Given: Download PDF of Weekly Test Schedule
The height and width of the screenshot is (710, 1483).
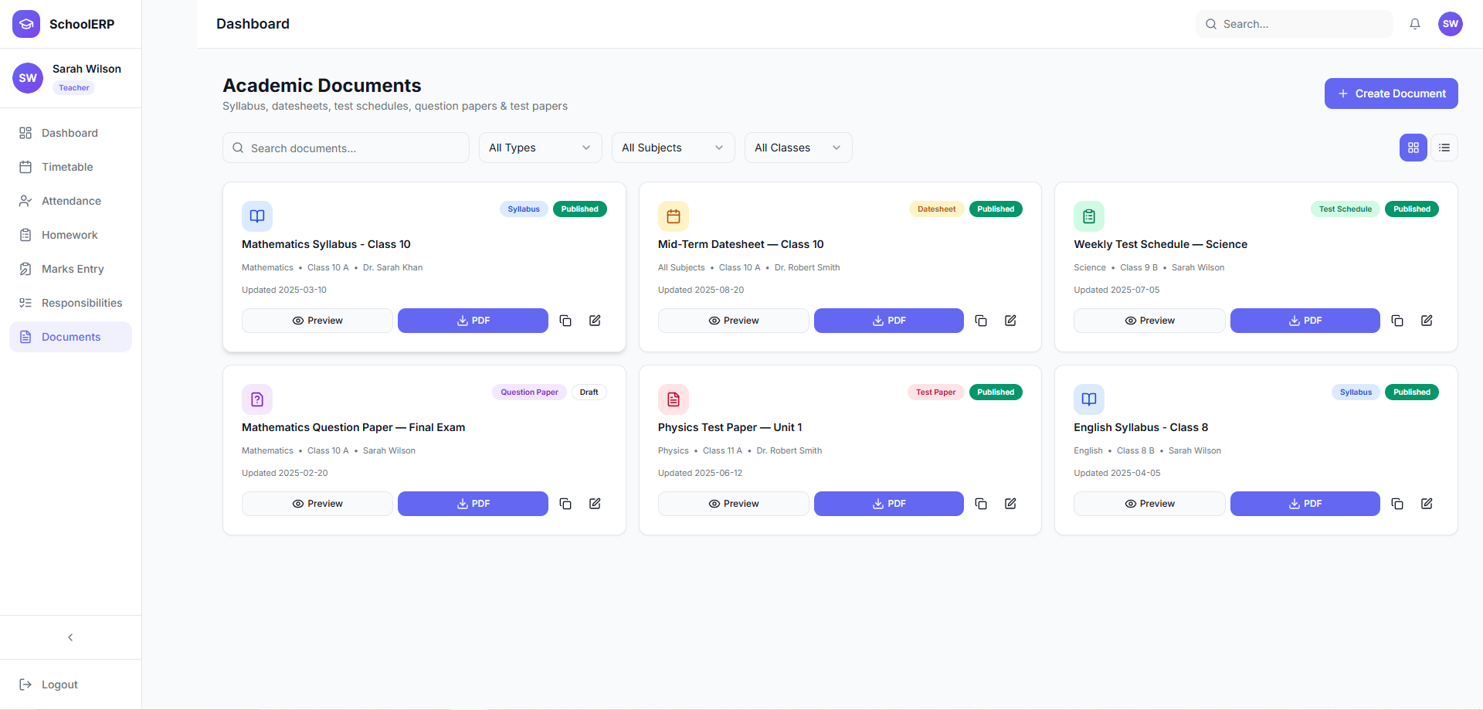Looking at the screenshot, I should tap(1305, 321).
